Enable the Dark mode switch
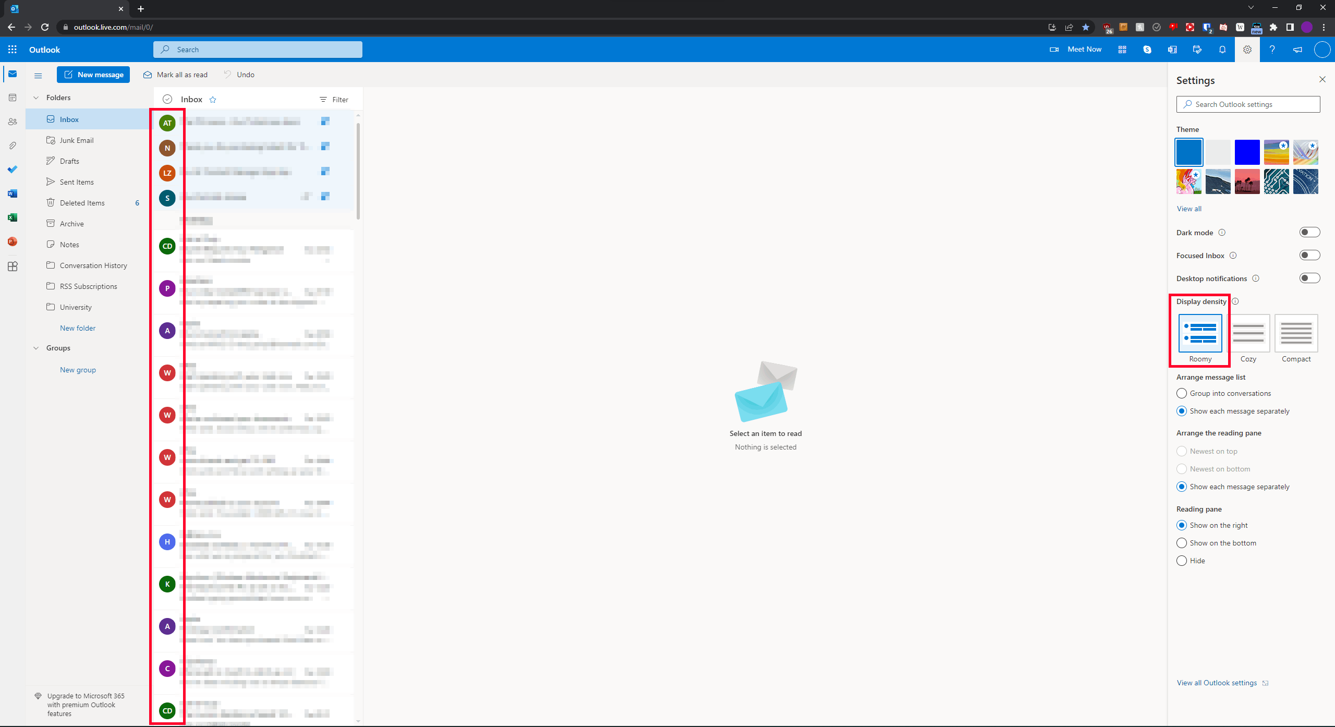 click(x=1309, y=233)
